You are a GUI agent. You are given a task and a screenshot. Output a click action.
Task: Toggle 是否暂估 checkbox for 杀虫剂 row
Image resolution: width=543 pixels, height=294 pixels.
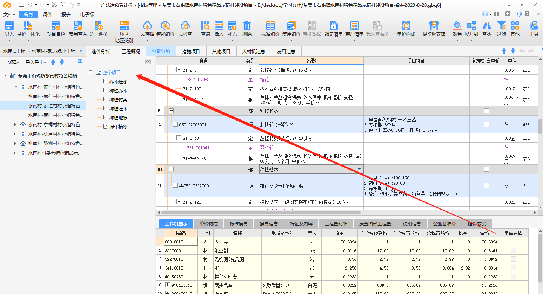(514, 250)
